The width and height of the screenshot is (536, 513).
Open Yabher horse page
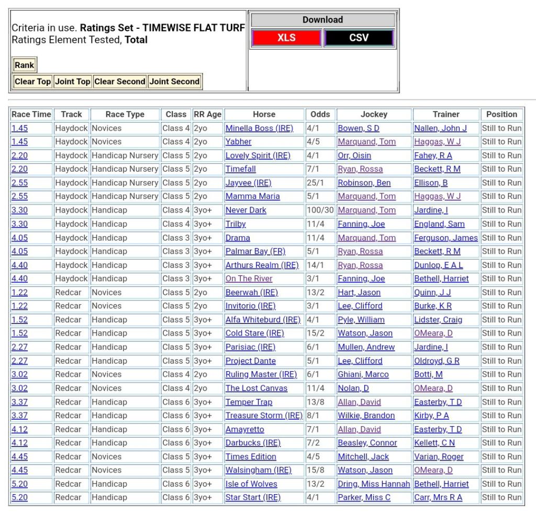click(238, 142)
